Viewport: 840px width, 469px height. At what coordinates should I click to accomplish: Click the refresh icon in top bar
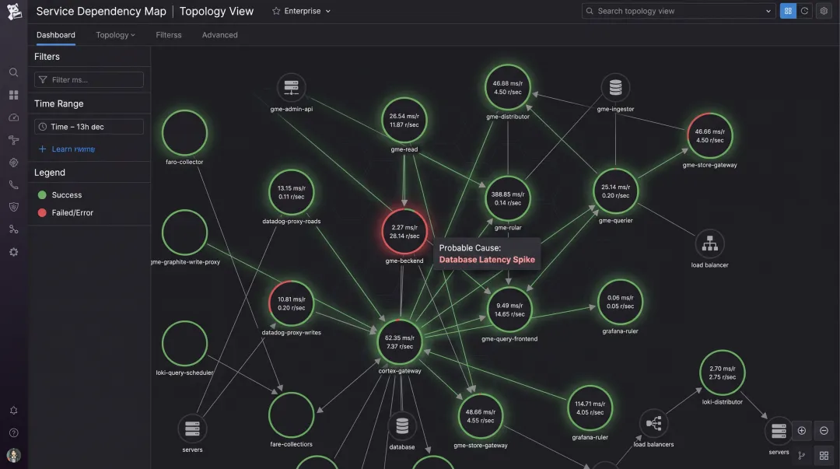point(805,11)
